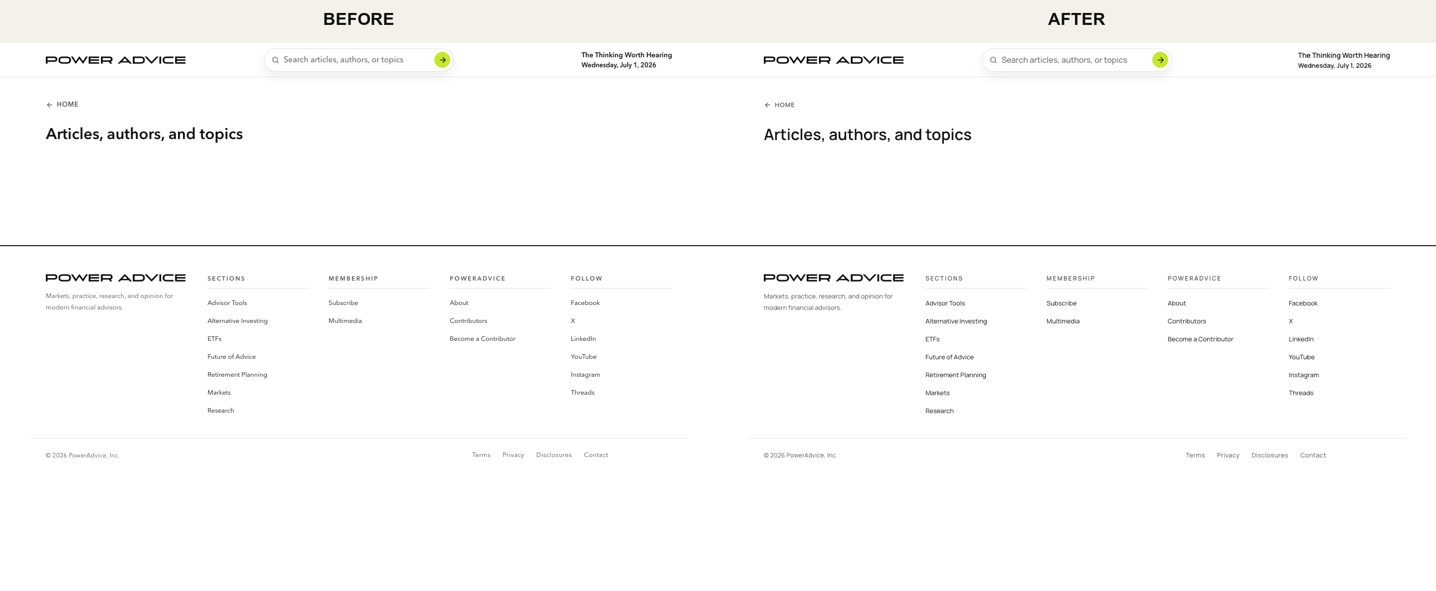Open Contact in AFTER footer
This screenshot has width=1436, height=591.
coord(1313,455)
